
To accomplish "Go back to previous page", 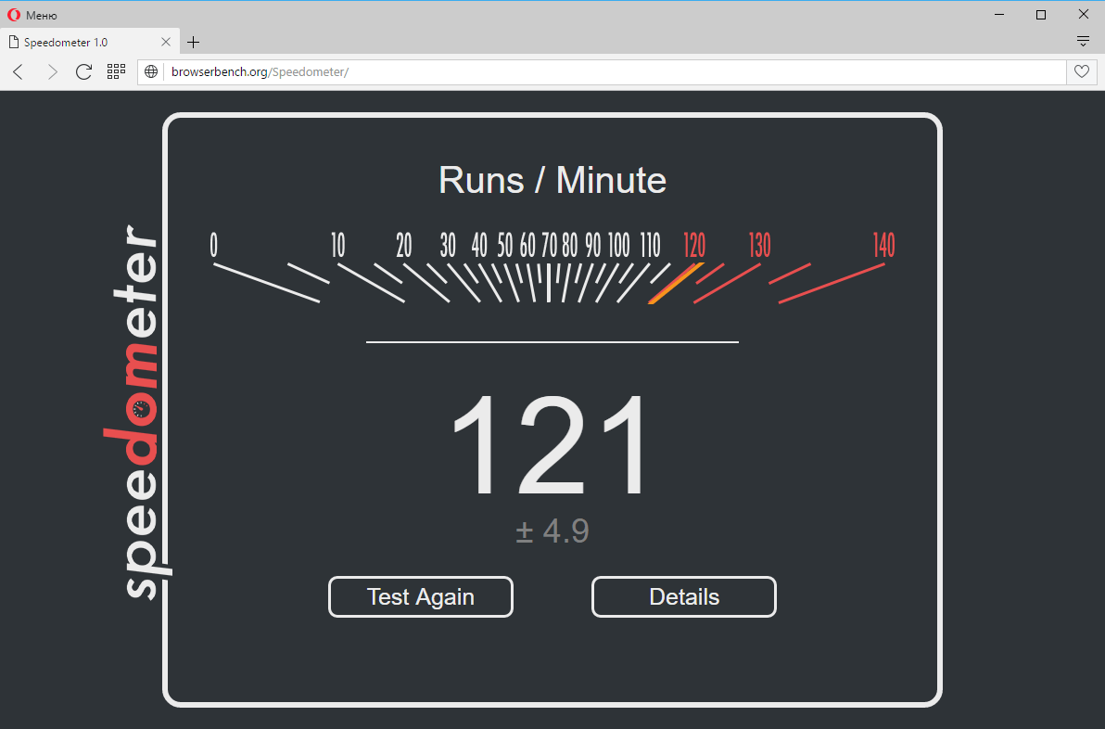I will pyautogui.click(x=19, y=72).
